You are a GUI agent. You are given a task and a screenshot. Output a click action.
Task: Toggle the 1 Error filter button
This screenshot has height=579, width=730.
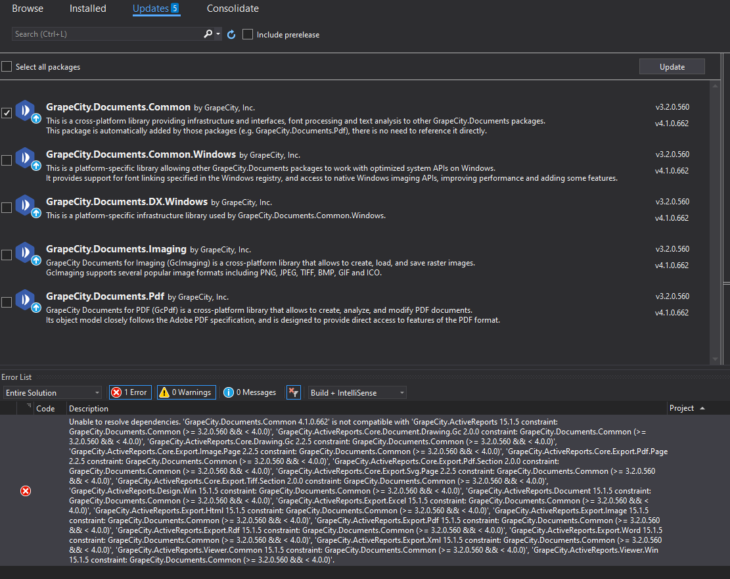[130, 392]
